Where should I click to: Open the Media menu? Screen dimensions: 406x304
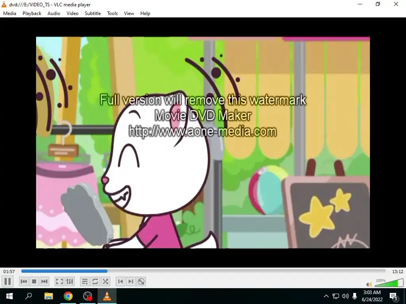10,13
